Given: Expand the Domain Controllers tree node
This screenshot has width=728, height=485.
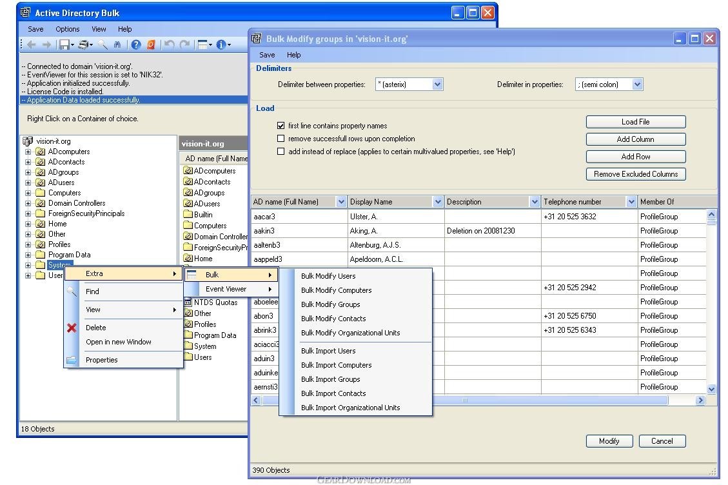Looking at the screenshot, I should [28, 203].
